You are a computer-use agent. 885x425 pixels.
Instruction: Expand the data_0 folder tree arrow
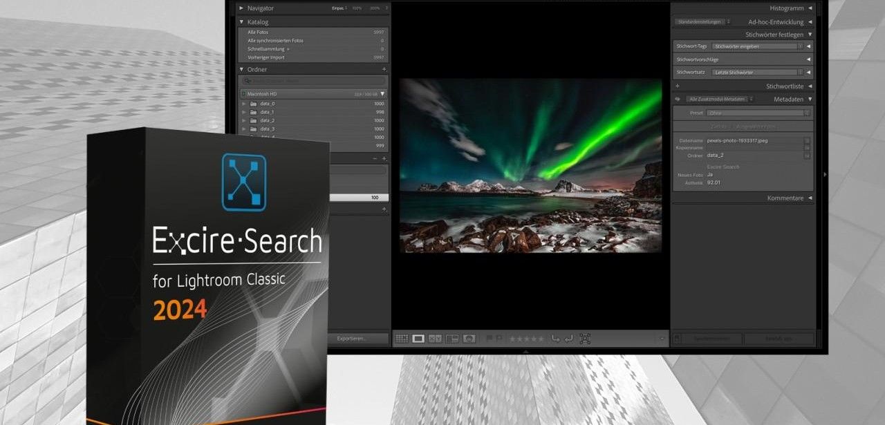244,104
